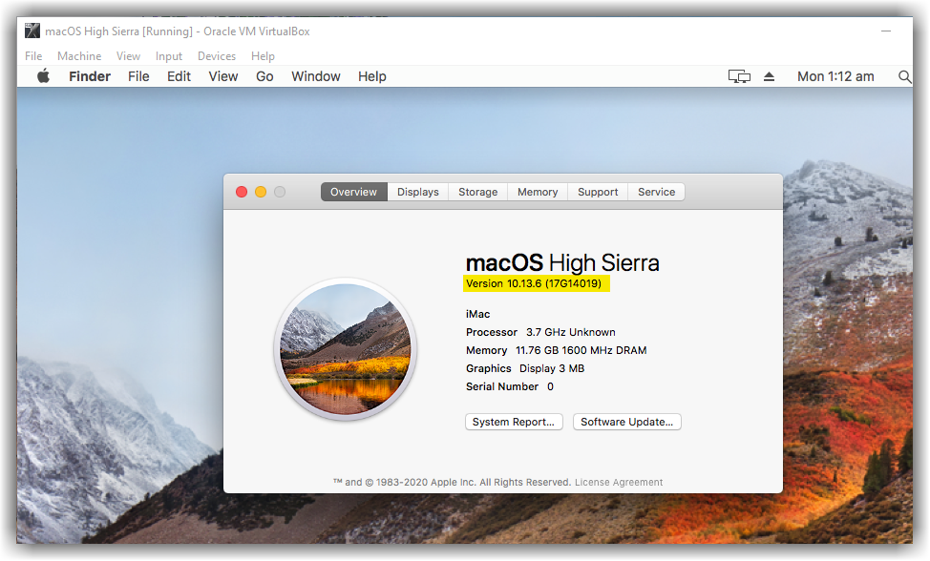This screenshot has width=930, height=561.
Task: Click the System Report button
Action: 514,422
